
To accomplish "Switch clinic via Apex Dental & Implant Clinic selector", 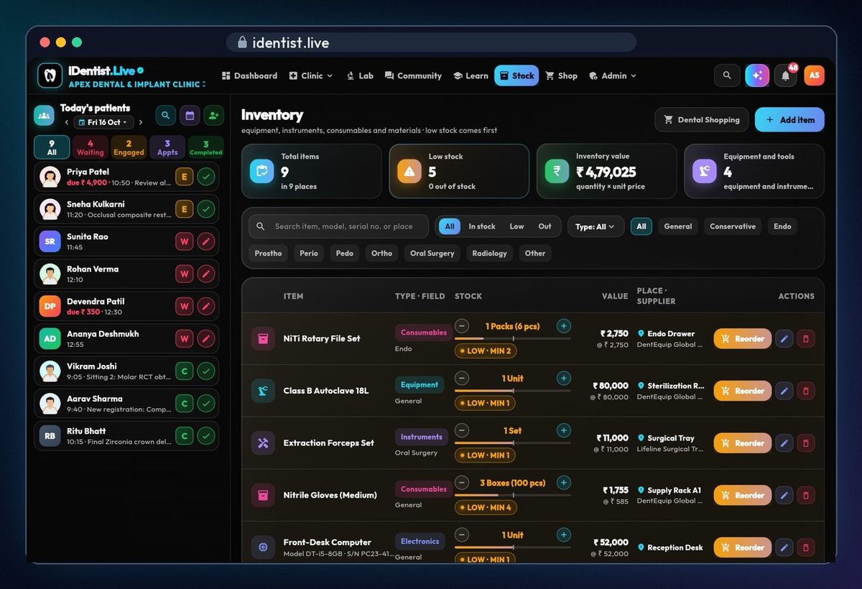I will [x=137, y=84].
